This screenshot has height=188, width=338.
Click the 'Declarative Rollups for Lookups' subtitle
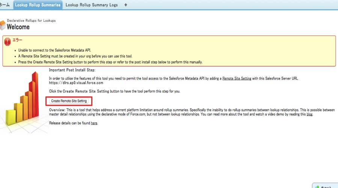(x=31, y=21)
